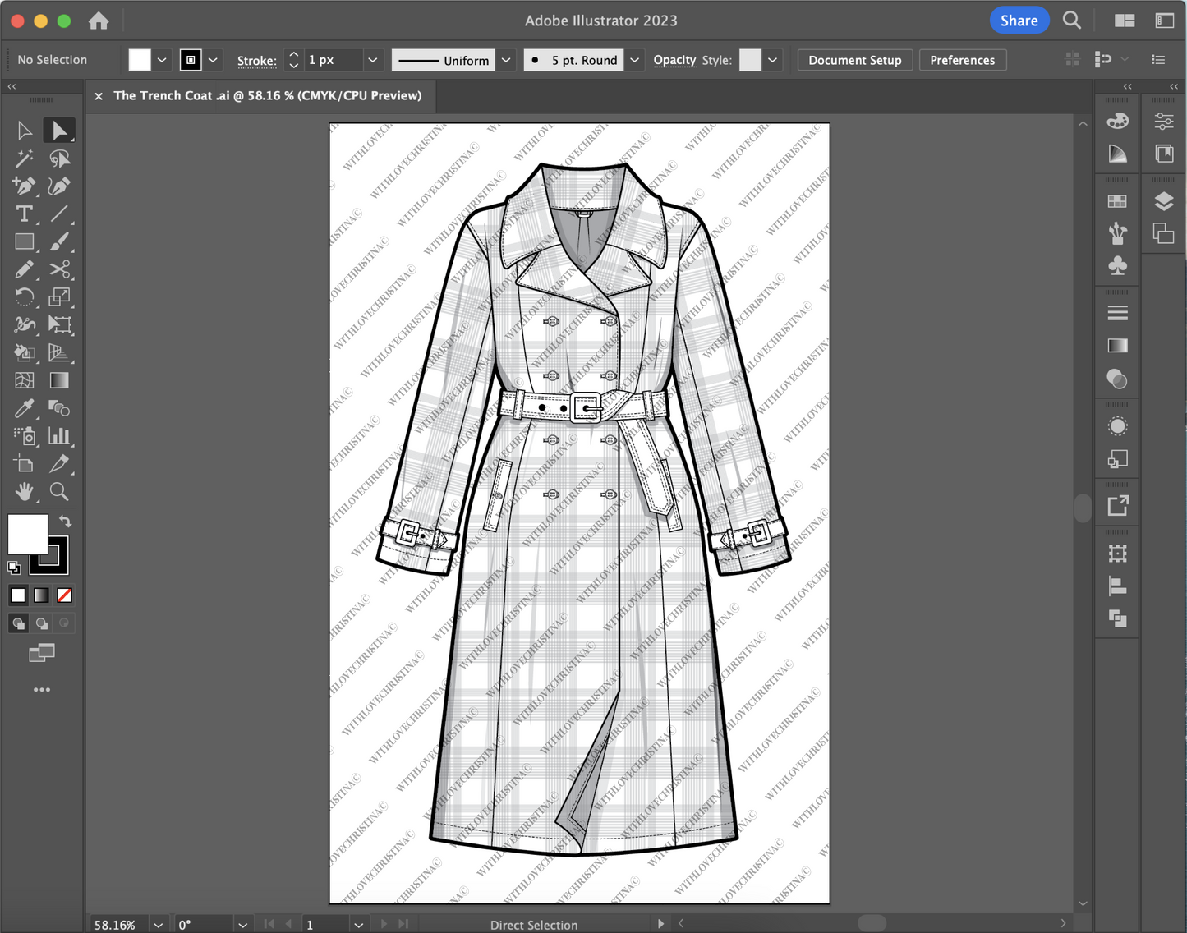Open the zoom level dropdown
Image resolution: width=1187 pixels, height=933 pixels.
(159, 924)
